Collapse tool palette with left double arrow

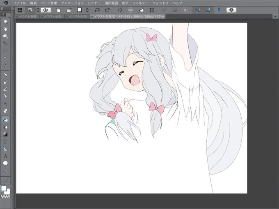2,9
